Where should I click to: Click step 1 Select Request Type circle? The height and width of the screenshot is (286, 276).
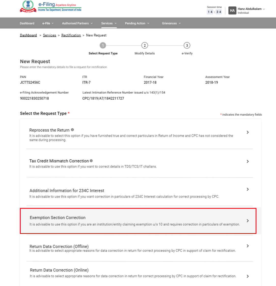tap(103, 46)
